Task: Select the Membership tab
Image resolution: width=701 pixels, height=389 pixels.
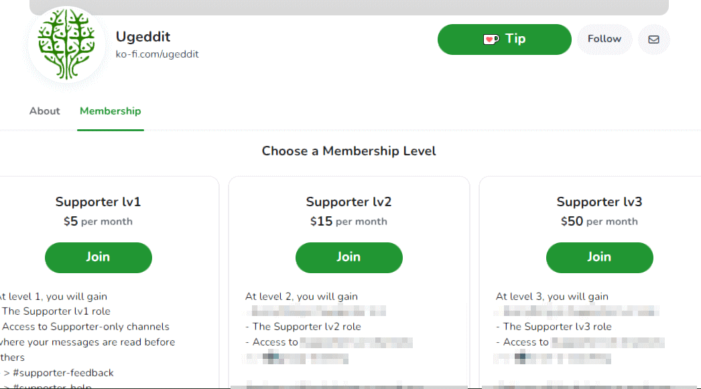Action: [110, 110]
